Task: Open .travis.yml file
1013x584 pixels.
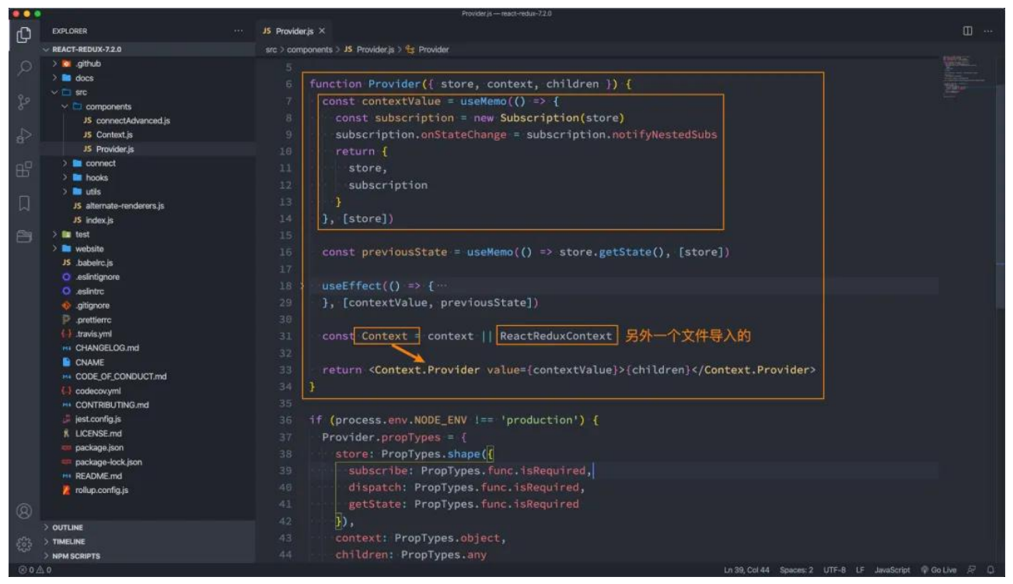Action: coord(149,334)
